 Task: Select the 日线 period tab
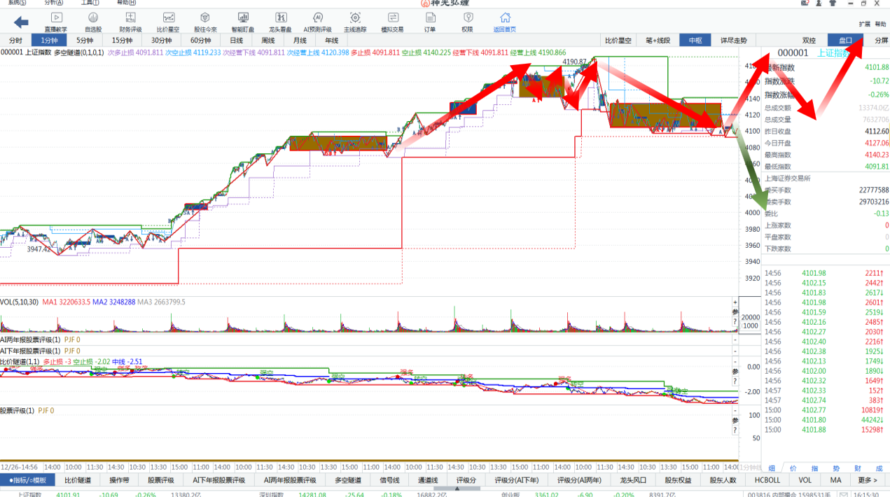(237, 41)
